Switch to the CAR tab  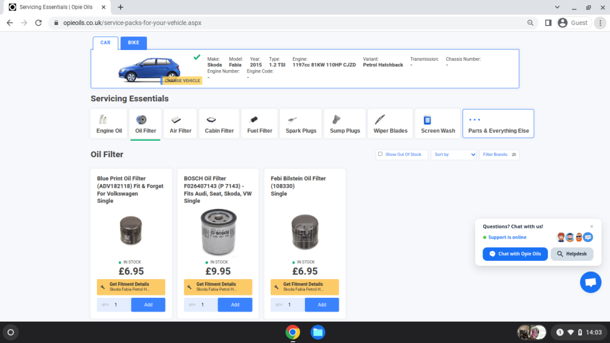106,43
